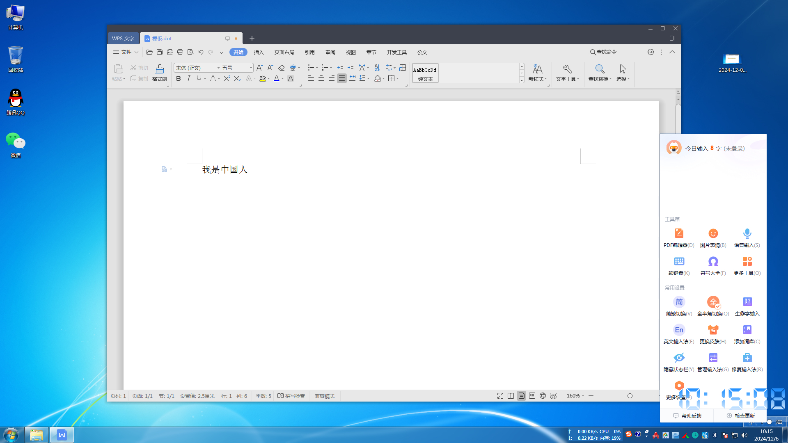Click 检查更新 in Sogou panel
This screenshot has height=443, width=788.
pyautogui.click(x=740, y=416)
